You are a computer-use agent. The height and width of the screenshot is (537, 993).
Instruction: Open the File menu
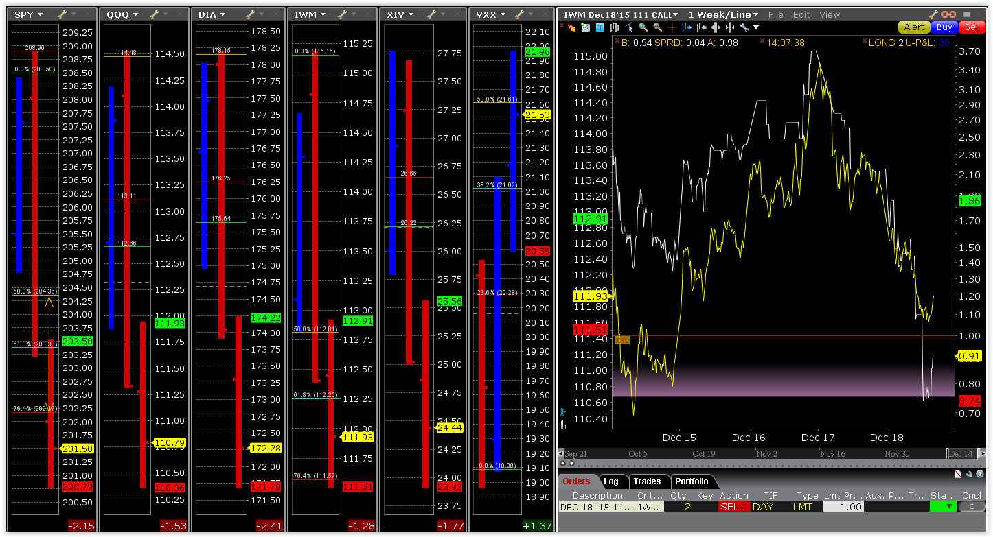tap(776, 14)
